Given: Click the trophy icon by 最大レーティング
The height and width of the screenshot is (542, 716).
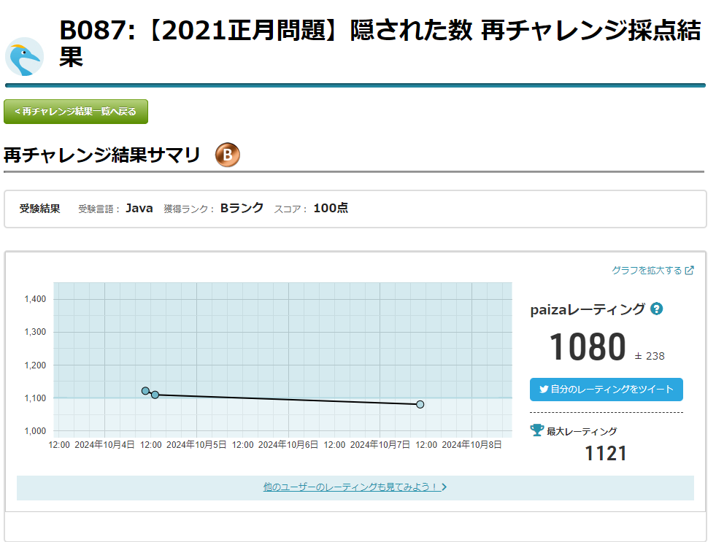Looking at the screenshot, I should 536,430.
